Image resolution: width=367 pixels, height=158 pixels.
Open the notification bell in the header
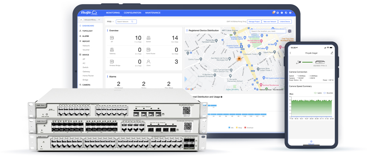click(x=273, y=13)
